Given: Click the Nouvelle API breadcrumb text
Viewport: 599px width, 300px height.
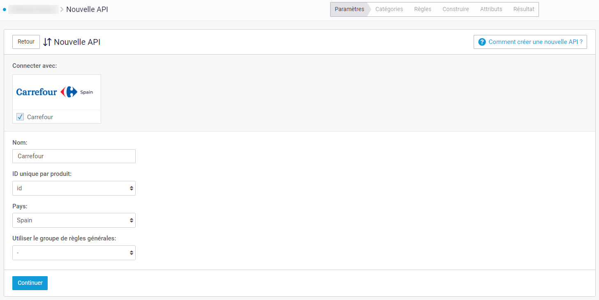Looking at the screenshot, I should 87,9.
